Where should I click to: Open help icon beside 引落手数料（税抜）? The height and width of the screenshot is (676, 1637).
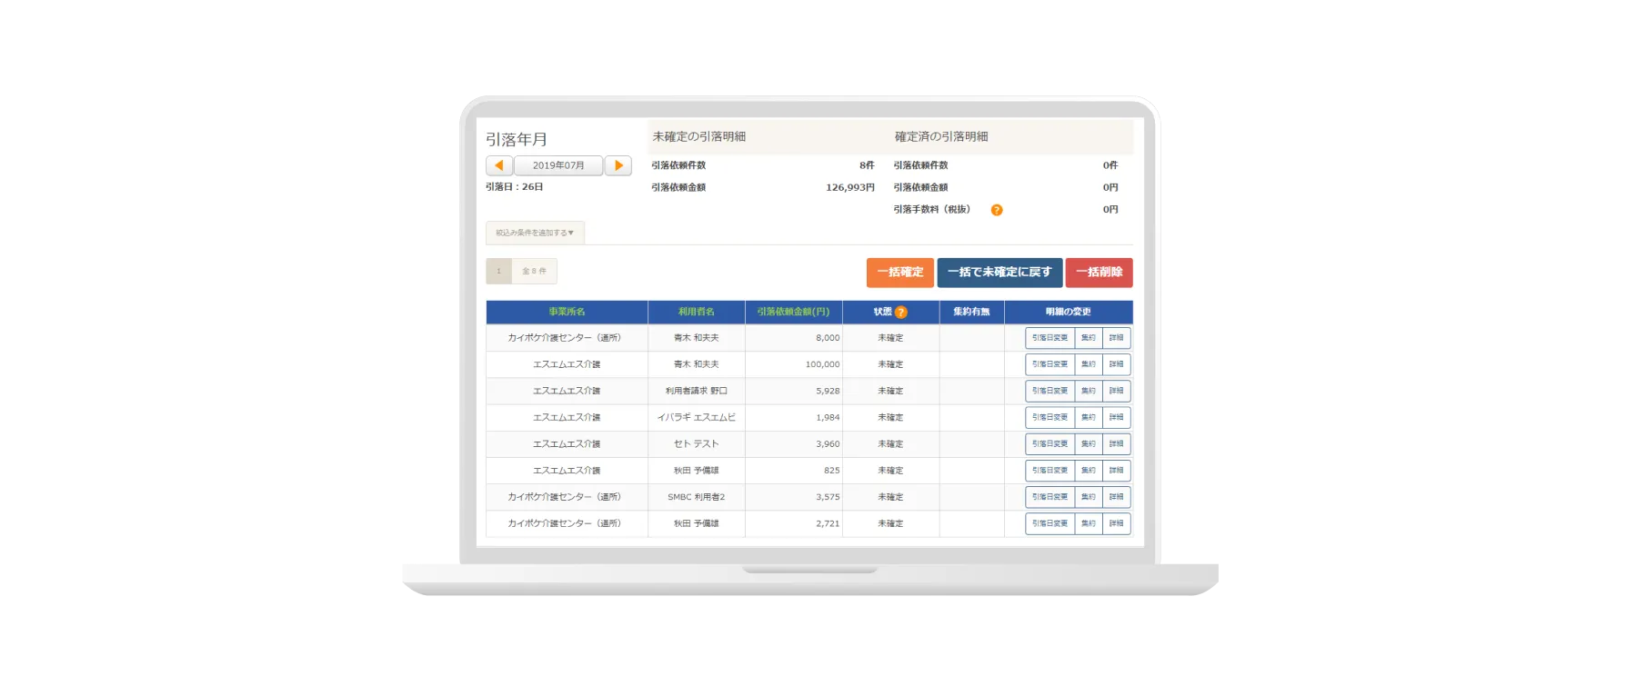coord(997,210)
